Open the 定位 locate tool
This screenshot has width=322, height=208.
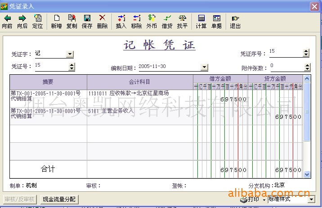37,22
